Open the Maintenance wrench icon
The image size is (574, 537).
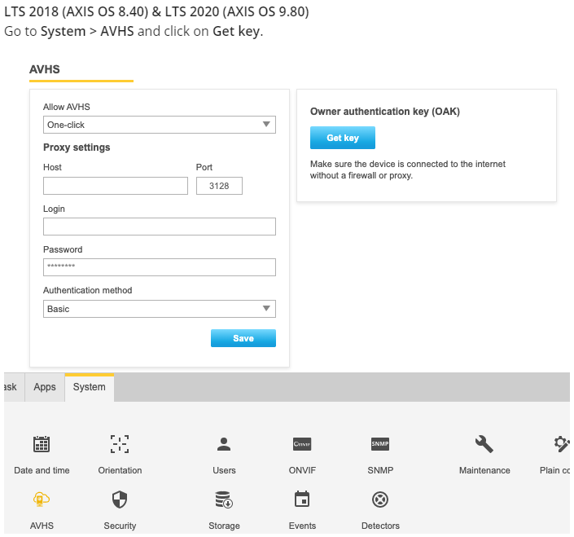(x=484, y=444)
